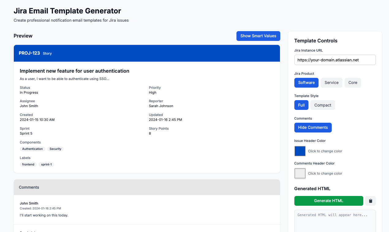389x232 pixels.
Task: Click text beside Issue Header Color swatch
Action: pyautogui.click(x=325, y=151)
